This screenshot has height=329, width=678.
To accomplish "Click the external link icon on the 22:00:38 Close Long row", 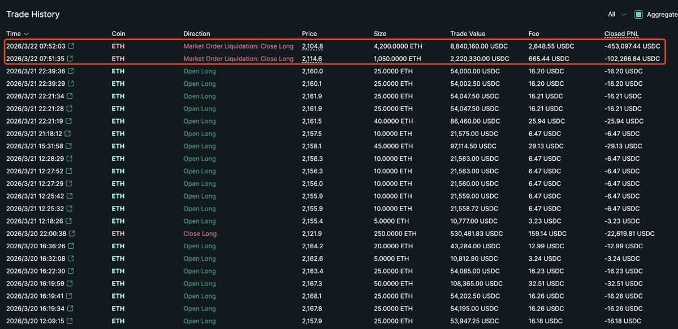I will (x=71, y=234).
